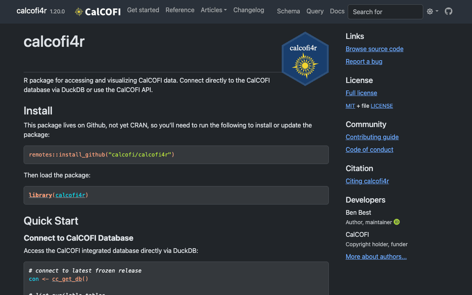472x295 pixels.
Task: Click the calcofi4r brand name in navbar
Action: point(31,11)
